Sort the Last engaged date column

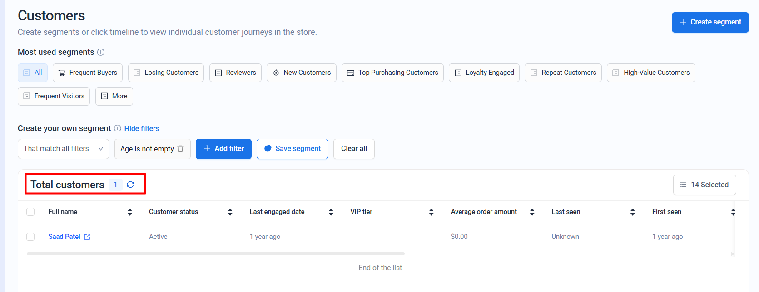[331, 212]
